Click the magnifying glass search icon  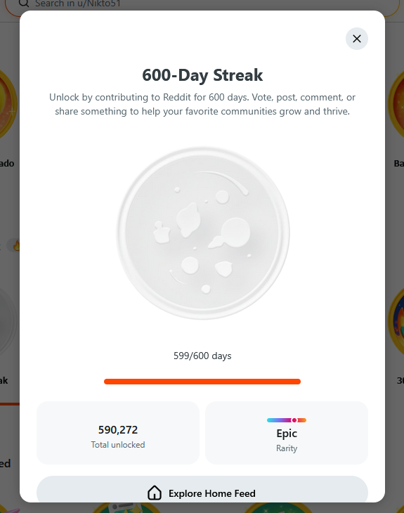point(23,4)
